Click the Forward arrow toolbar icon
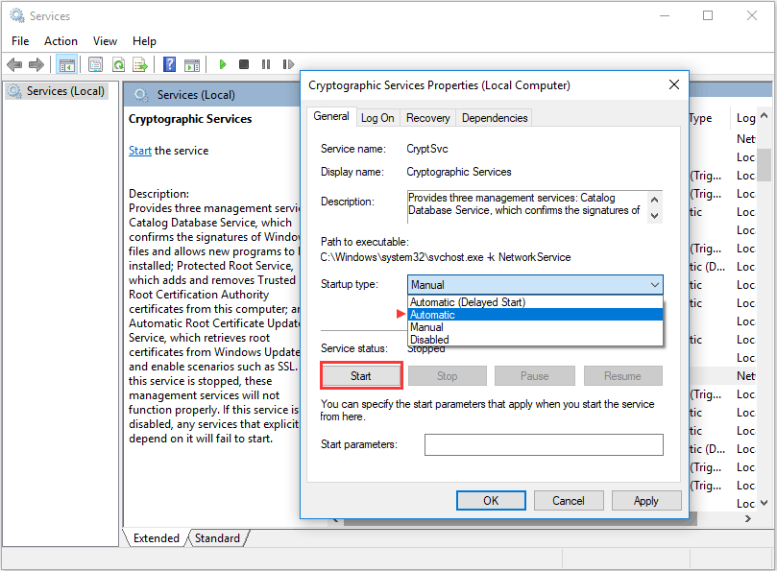This screenshot has height=571, width=777. pyautogui.click(x=36, y=64)
